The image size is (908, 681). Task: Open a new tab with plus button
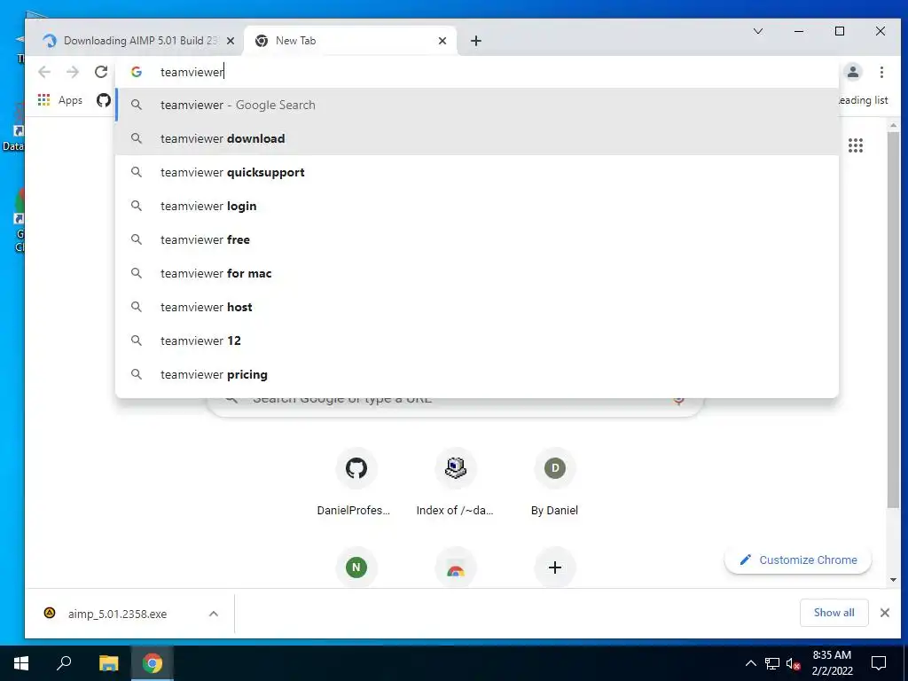[x=476, y=41]
